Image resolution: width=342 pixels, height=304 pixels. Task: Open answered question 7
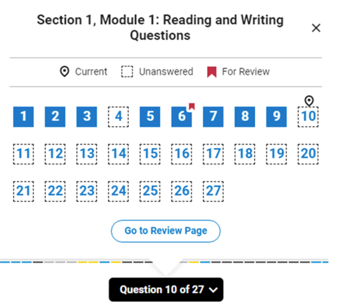click(x=213, y=117)
